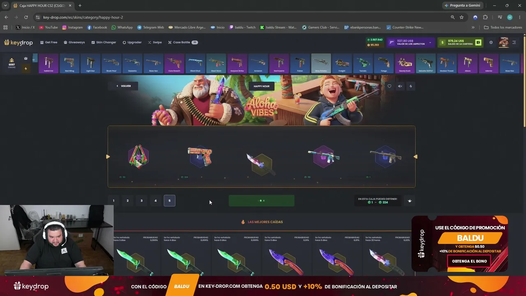
Task: Click the OBTENGA EL BONO button
Action: (x=469, y=261)
